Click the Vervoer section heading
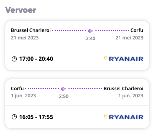 (21, 10)
